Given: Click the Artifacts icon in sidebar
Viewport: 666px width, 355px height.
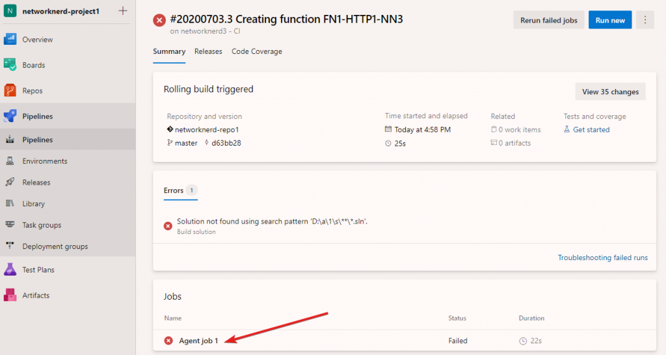Looking at the screenshot, I should click(10, 295).
